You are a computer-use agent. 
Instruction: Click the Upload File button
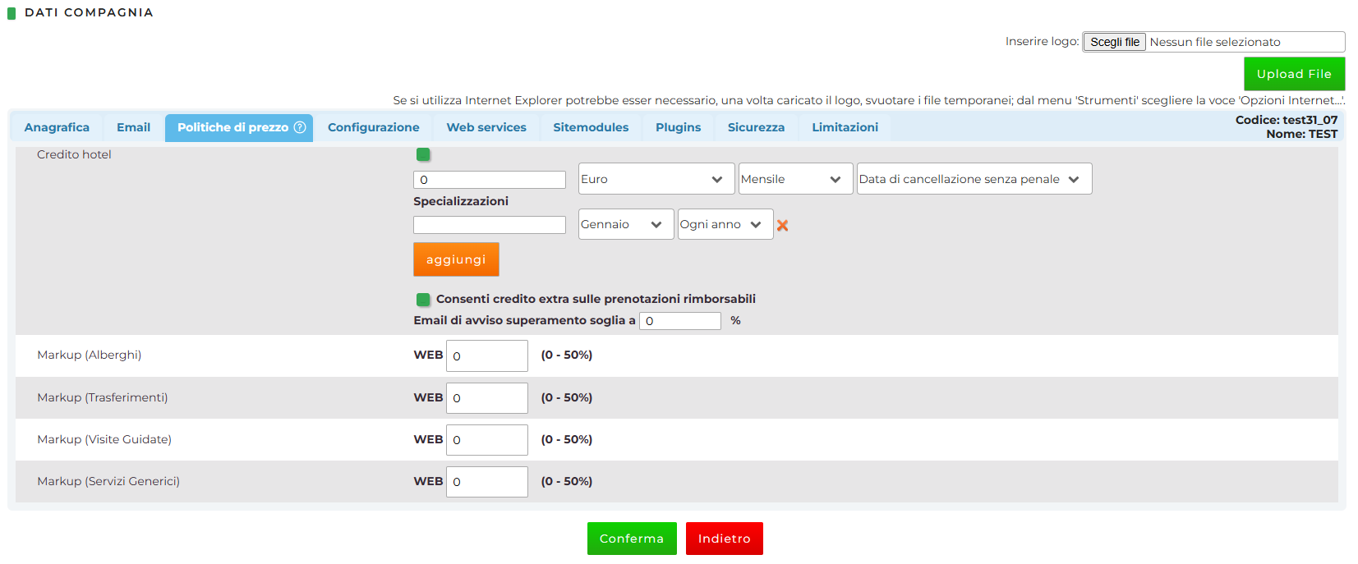click(x=1294, y=74)
